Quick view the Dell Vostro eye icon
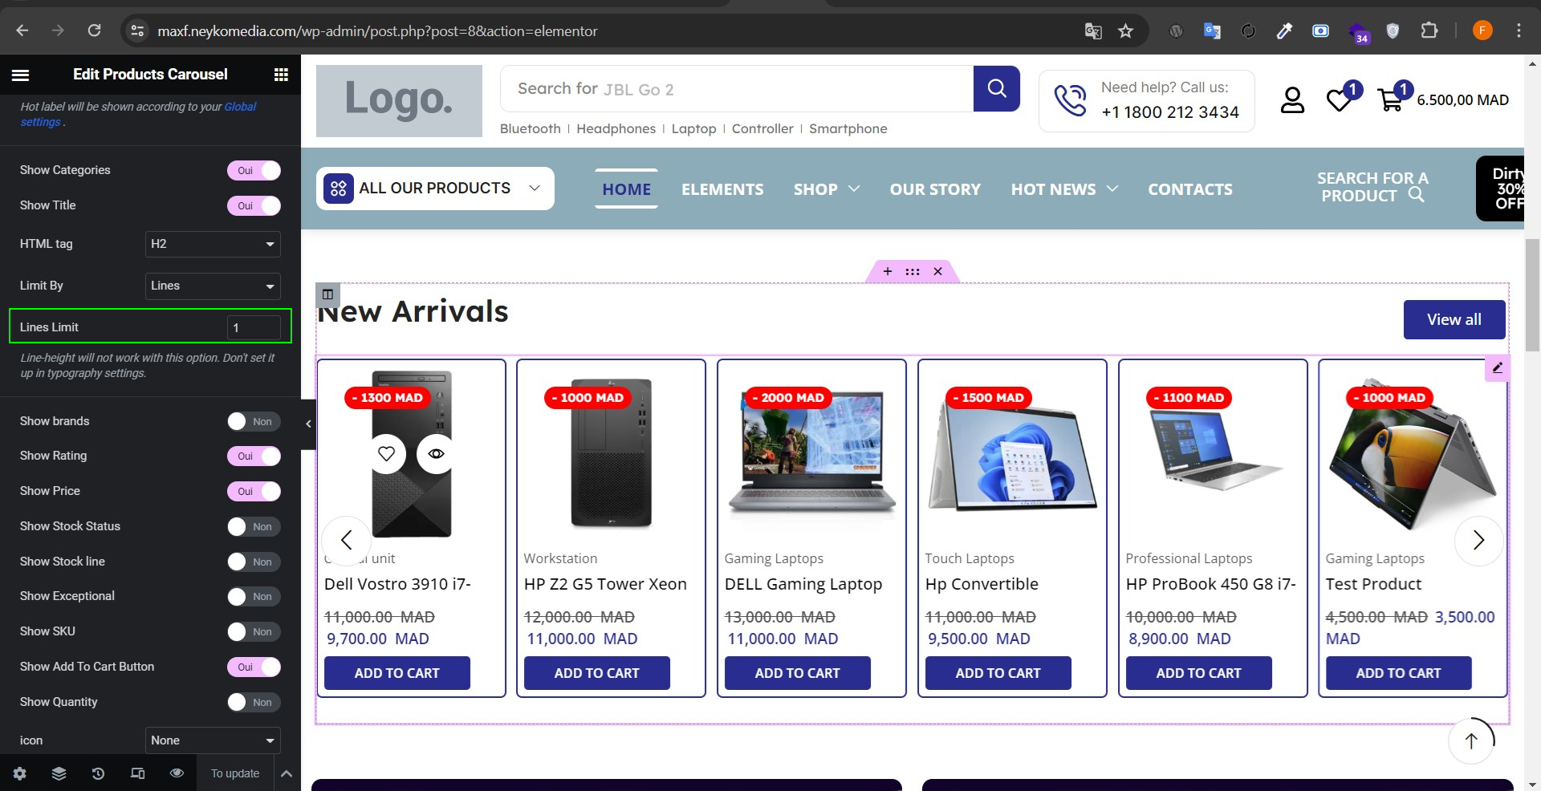The image size is (1541, 791). tap(436, 454)
